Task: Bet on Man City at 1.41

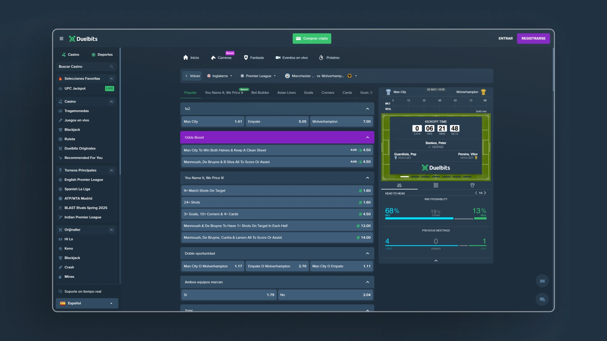Action: tap(213, 122)
